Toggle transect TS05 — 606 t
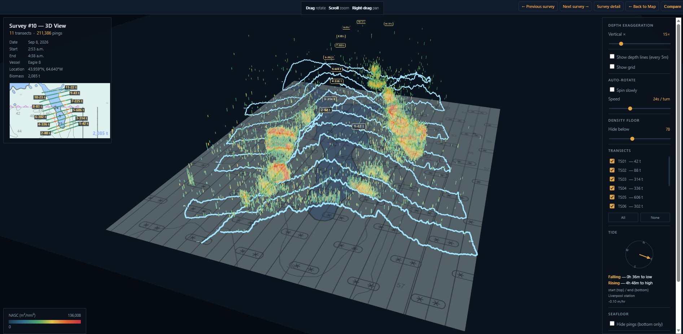 click(x=612, y=197)
